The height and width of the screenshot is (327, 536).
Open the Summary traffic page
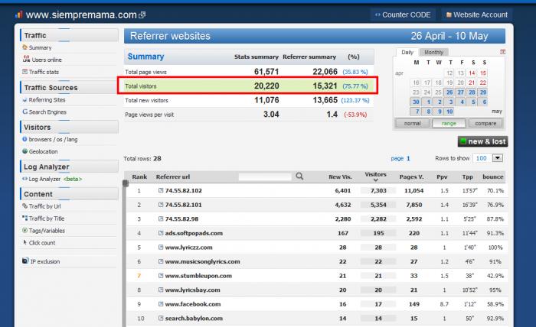40,47
